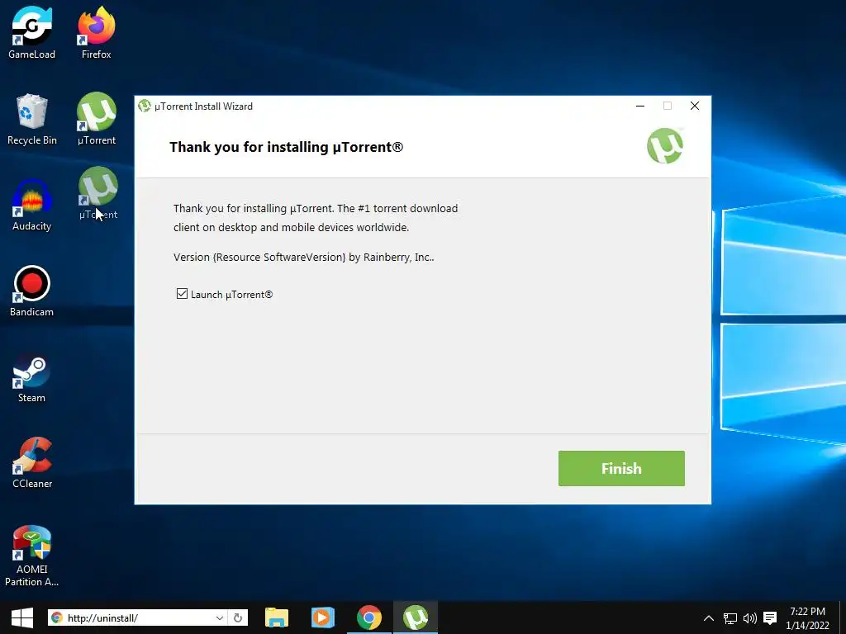
Task: Expand the taskbar address bar dropdown
Action: pos(220,617)
